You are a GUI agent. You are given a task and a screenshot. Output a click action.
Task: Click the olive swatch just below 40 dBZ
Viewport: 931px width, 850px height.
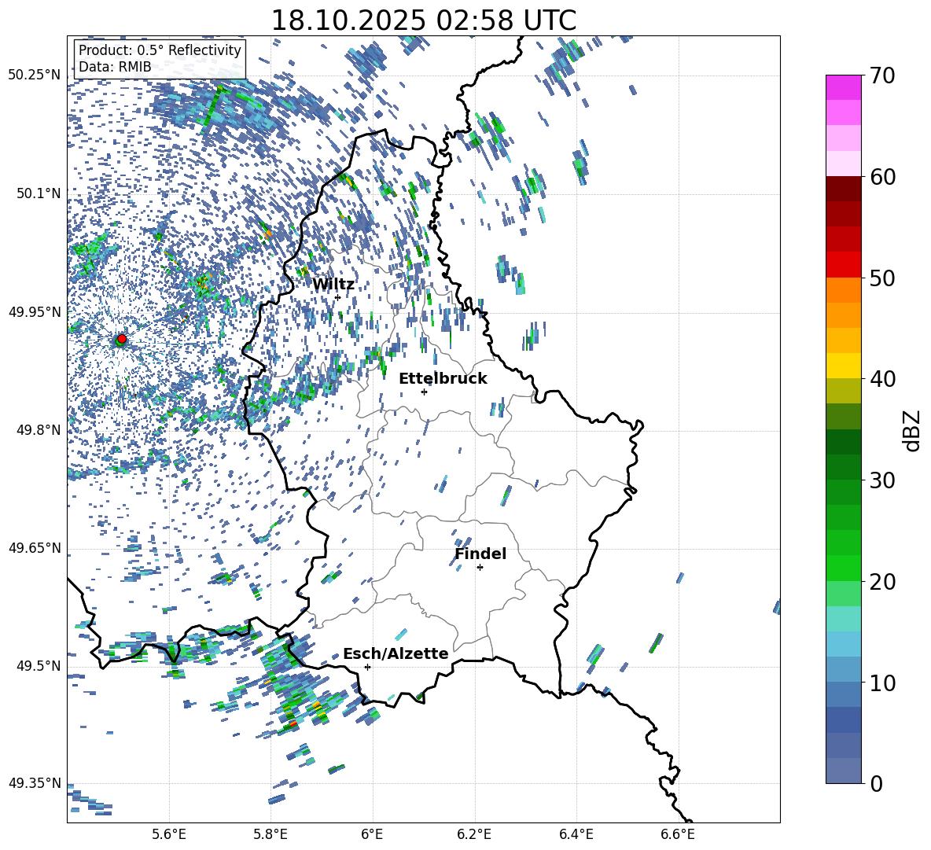coord(843,391)
